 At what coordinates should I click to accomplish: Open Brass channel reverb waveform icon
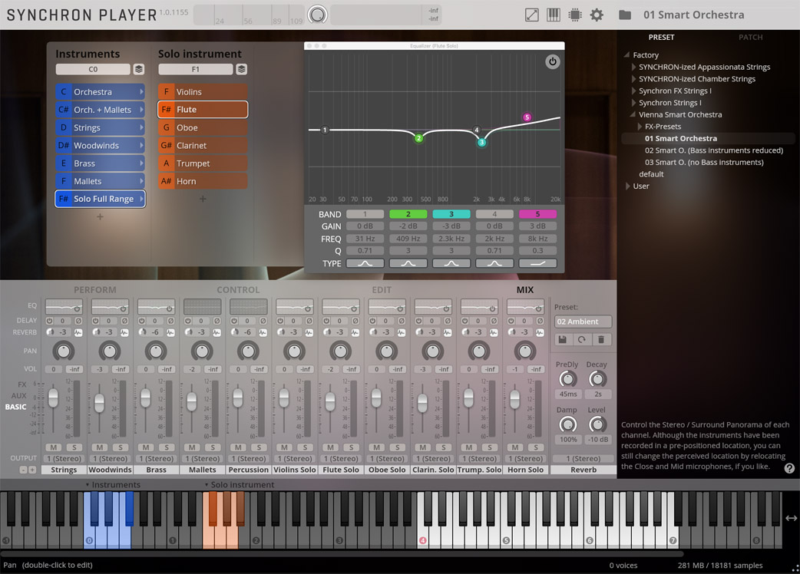click(170, 332)
